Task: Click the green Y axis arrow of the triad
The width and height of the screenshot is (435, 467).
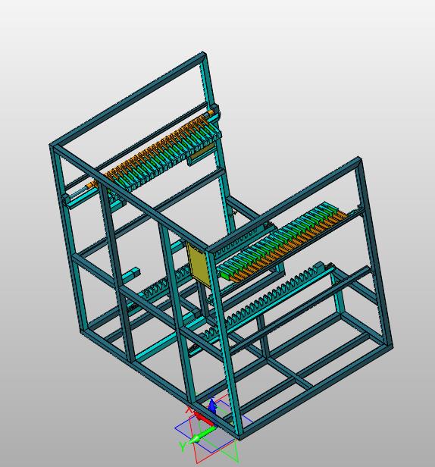Action: [202, 435]
